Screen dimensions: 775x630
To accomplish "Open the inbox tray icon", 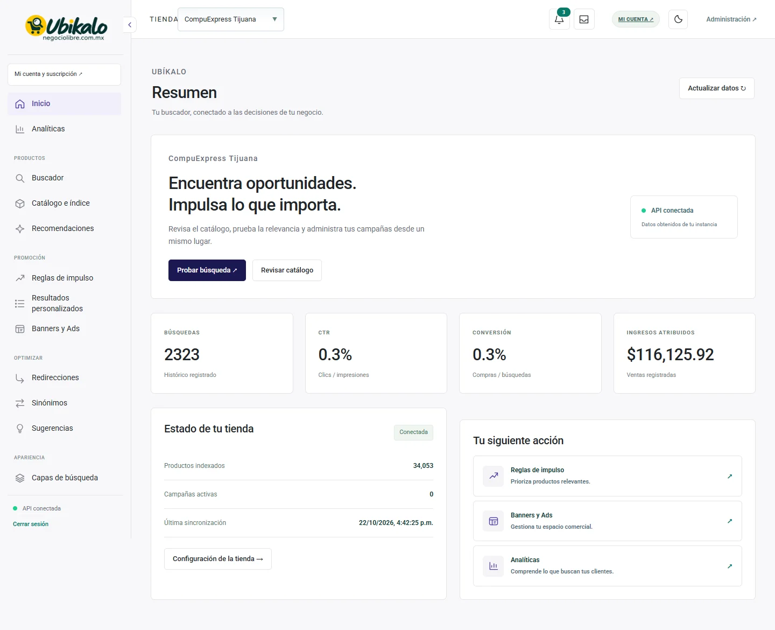I will pos(584,19).
